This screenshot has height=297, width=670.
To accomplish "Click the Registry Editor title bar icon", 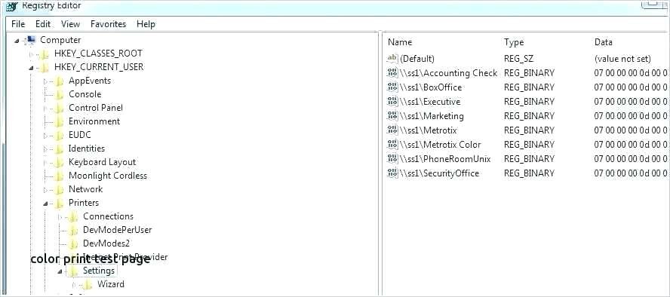I will point(12,6).
